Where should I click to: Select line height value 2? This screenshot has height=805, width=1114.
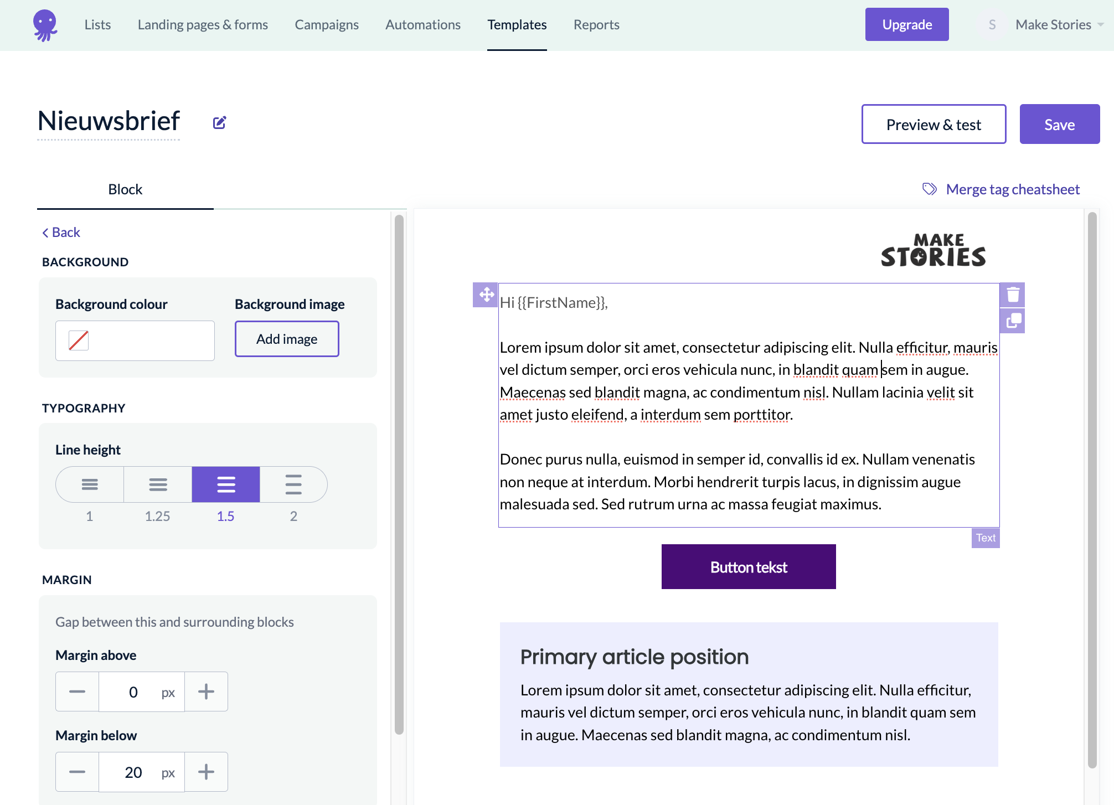(293, 484)
